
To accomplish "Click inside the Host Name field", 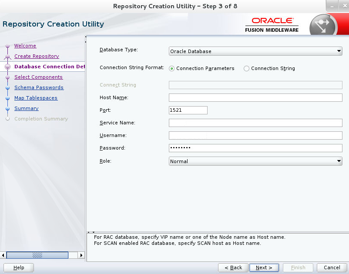I will 255,97.
